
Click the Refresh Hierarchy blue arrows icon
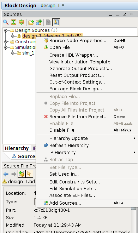tap(46, 145)
